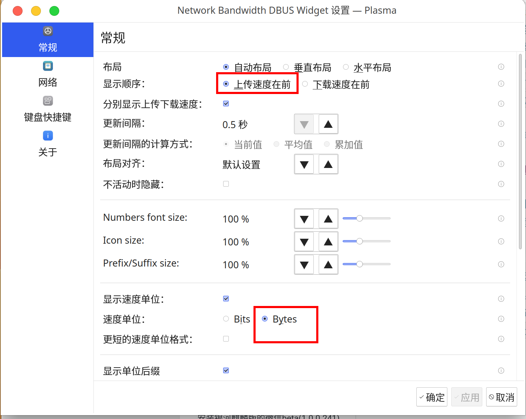Show info for 更短的速度单位格式 row
Screen dimensions: 526x419
501,339
